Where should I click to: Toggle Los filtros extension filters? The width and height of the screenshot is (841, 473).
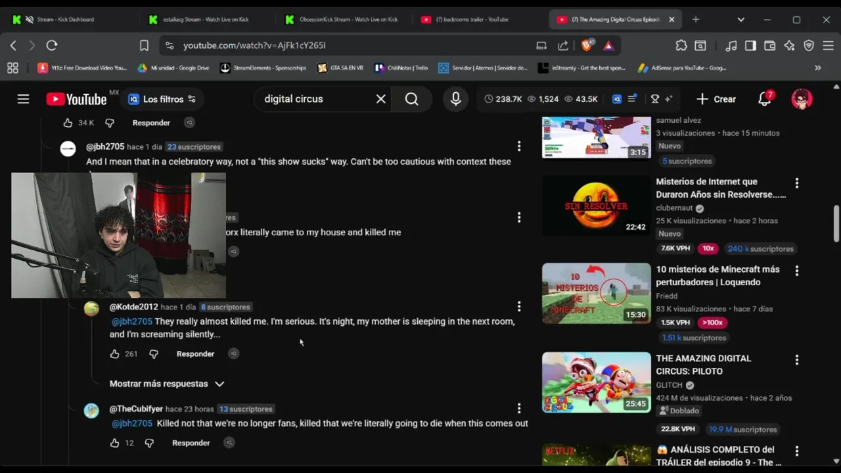click(x=163, y=99)
